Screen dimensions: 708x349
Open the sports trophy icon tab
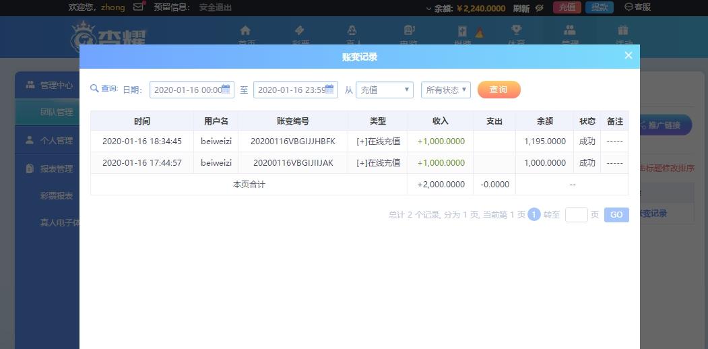point(516,30)
